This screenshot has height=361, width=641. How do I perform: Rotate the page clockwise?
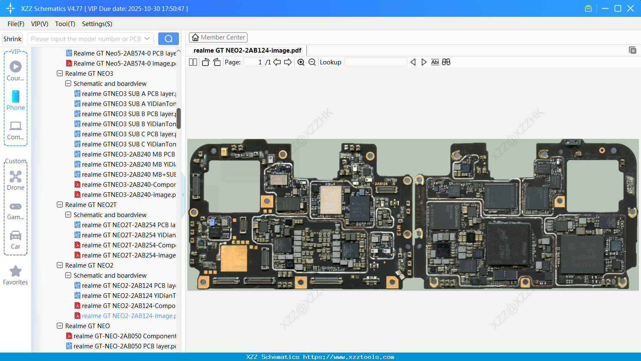[x=217, y=62]
